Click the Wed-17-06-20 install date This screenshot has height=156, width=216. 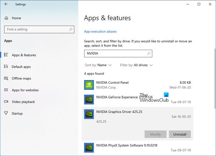tap(180, 87)
